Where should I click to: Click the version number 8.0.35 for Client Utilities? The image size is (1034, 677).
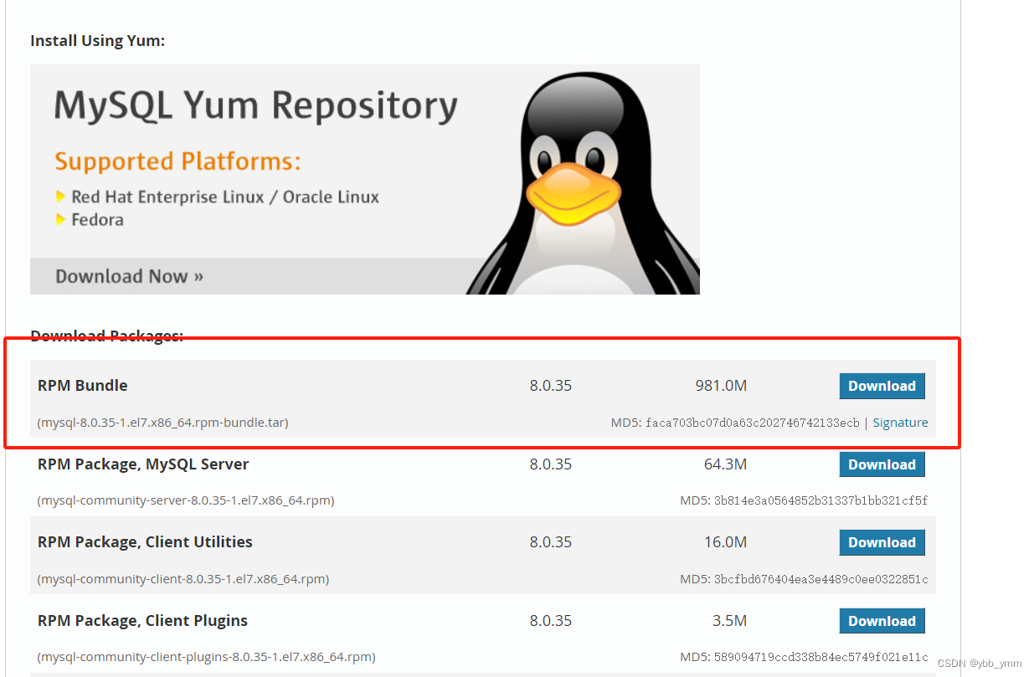point(551,542)
